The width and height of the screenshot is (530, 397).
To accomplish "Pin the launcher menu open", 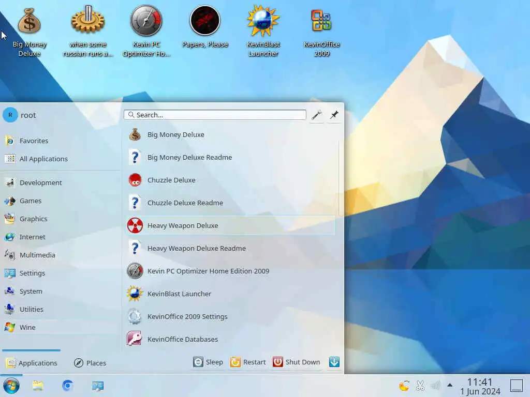I will point(334,115).
